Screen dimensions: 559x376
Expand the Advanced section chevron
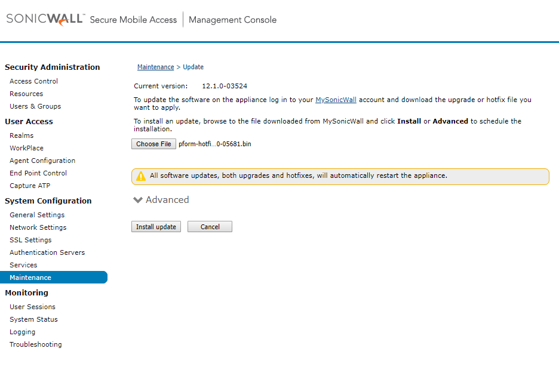(x=138, y=200)
